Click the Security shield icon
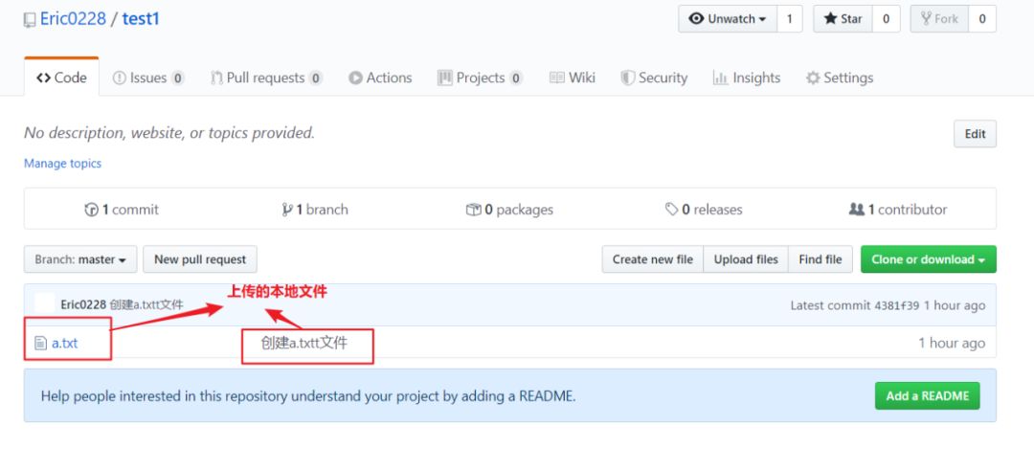Image resolution: width=1034 pixels, height=470 pixels. (628, 78)
